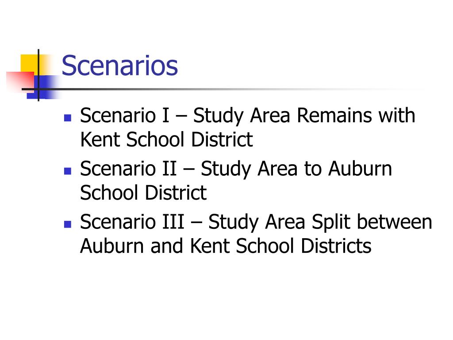This screenshot has width=453, height=340.
Task: Click the "Scenario II" text
Action: click(x=128, y=168)
